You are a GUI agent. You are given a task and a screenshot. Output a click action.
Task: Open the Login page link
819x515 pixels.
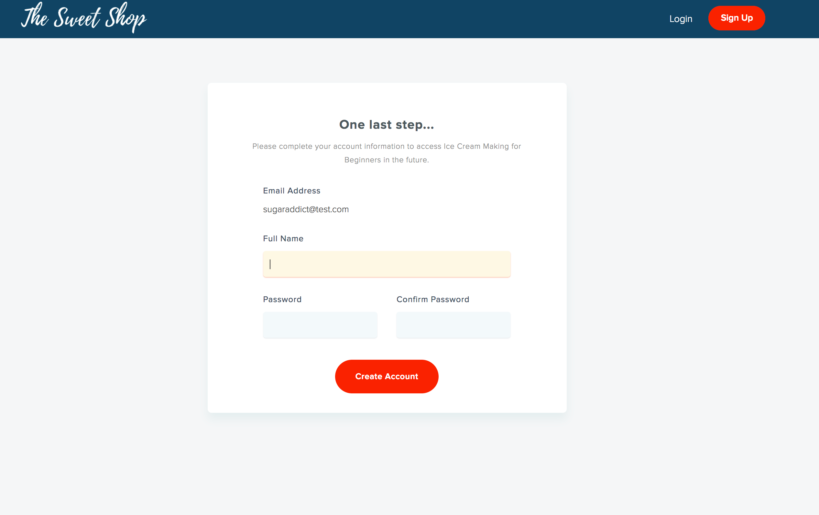pyautogui.click(x=681, y=19)
